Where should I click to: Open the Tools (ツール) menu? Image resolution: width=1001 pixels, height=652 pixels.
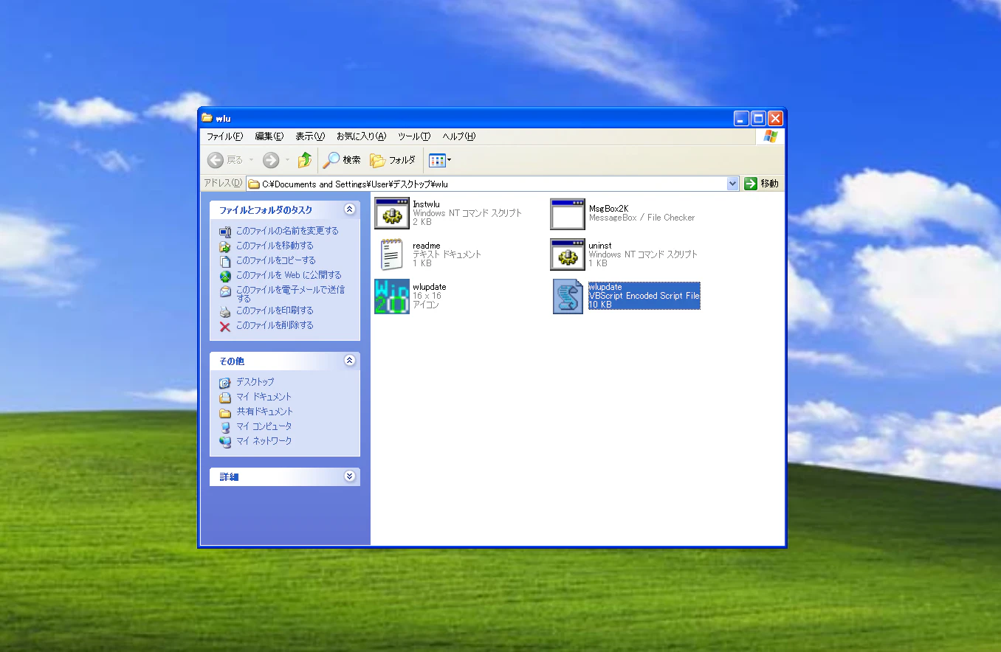tap(413, 136)
